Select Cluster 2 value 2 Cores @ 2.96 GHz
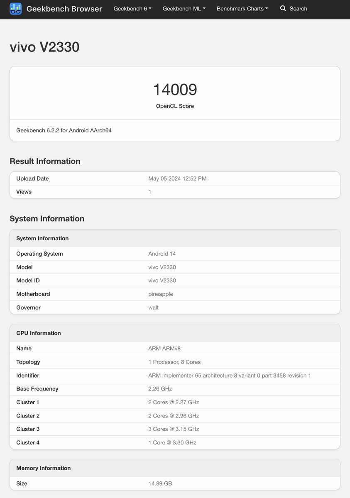 click(174, 416)
